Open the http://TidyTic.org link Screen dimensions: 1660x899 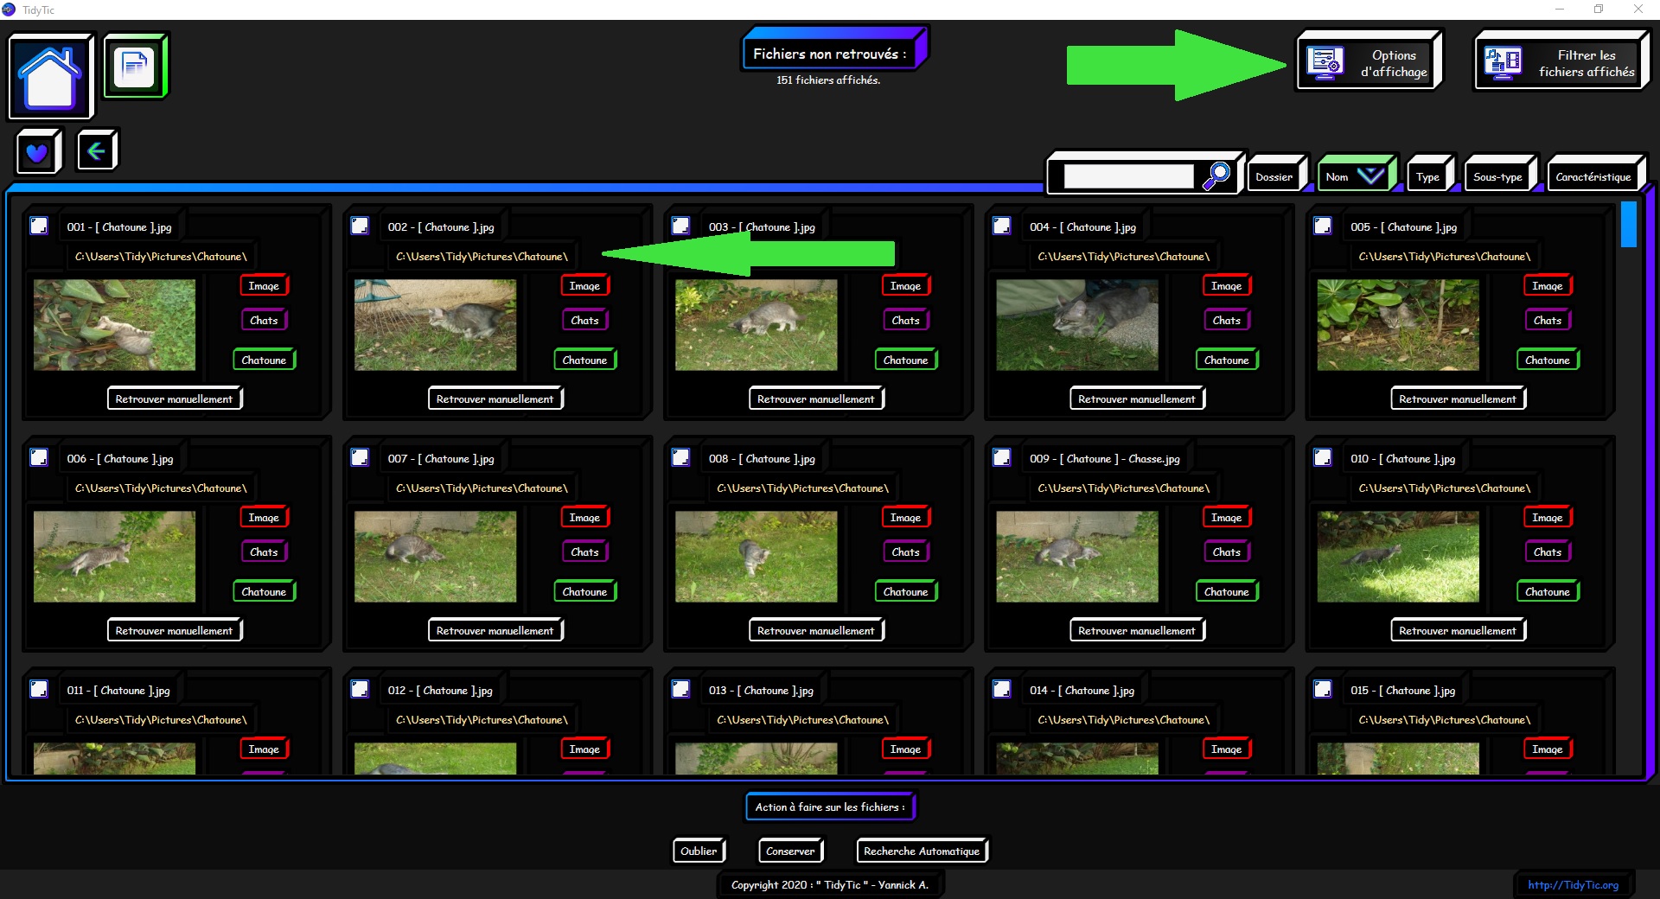point(1573,885)
